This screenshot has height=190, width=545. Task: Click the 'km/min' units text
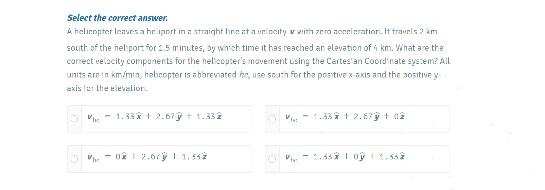tap(125, 75)
